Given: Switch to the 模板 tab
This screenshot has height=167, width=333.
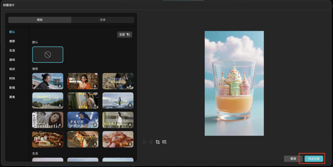Looking at the screenshot, I should tap(40, 20).
